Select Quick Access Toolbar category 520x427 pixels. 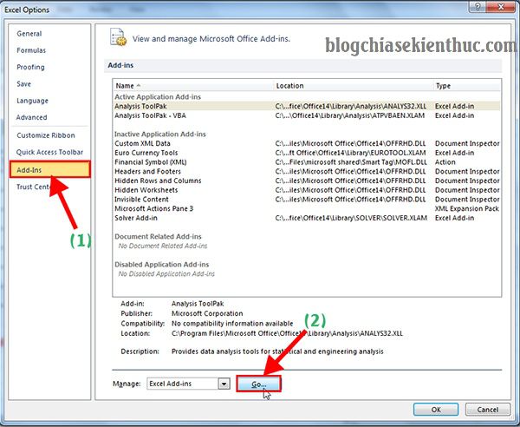pos(49,152)
